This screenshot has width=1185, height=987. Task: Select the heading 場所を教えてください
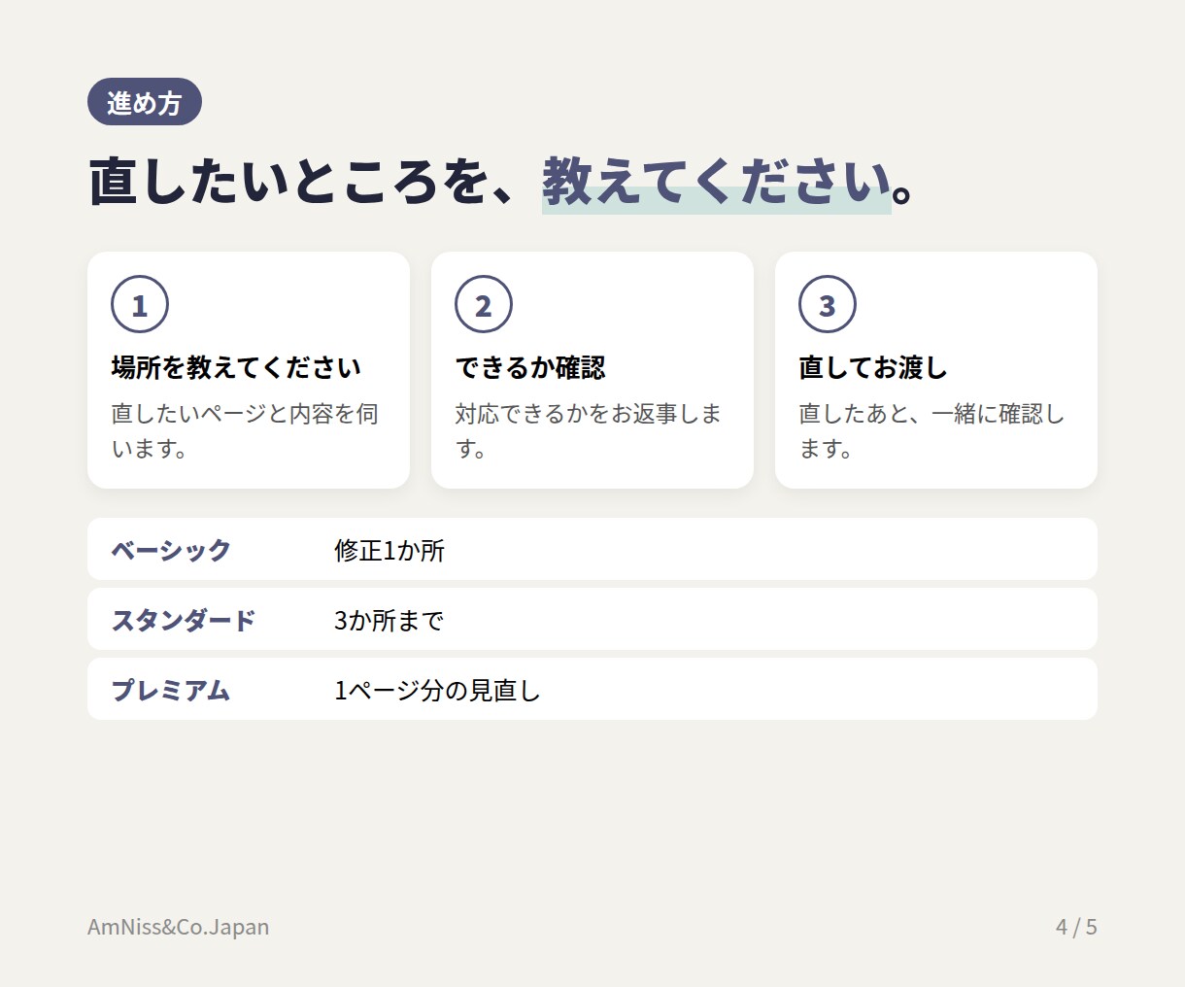pyautogui.click(x=236, y=367)
